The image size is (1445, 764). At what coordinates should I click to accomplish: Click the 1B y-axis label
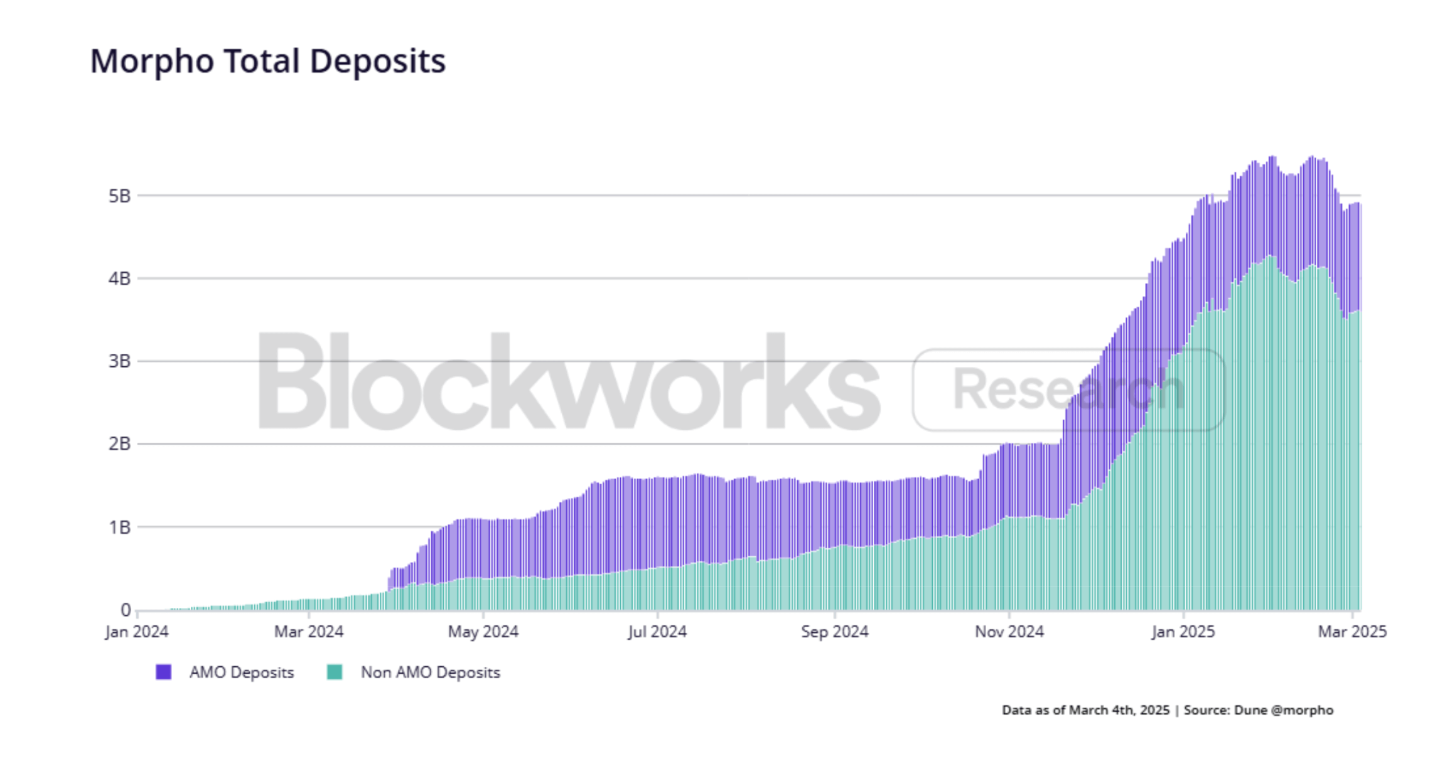pos(119,527)
